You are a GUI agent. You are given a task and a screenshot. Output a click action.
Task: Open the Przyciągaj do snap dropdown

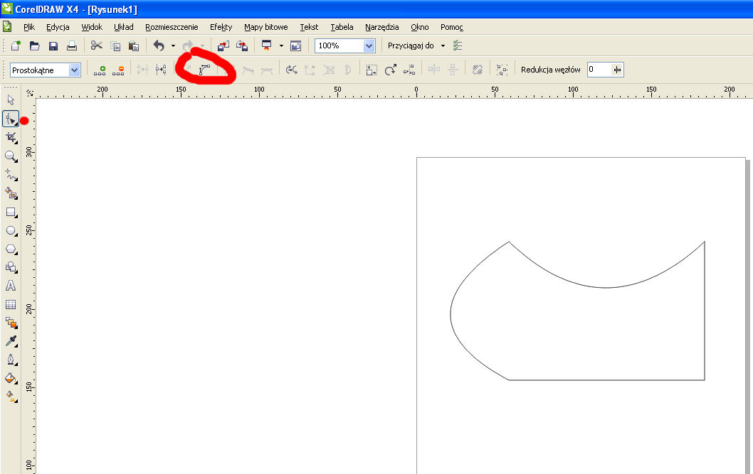point(443,45)
